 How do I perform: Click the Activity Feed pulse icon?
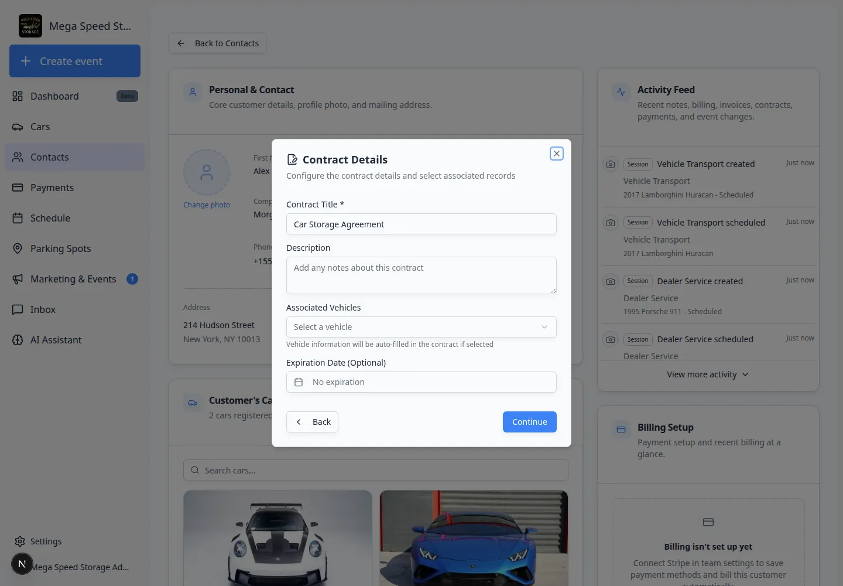pos(621,92)
